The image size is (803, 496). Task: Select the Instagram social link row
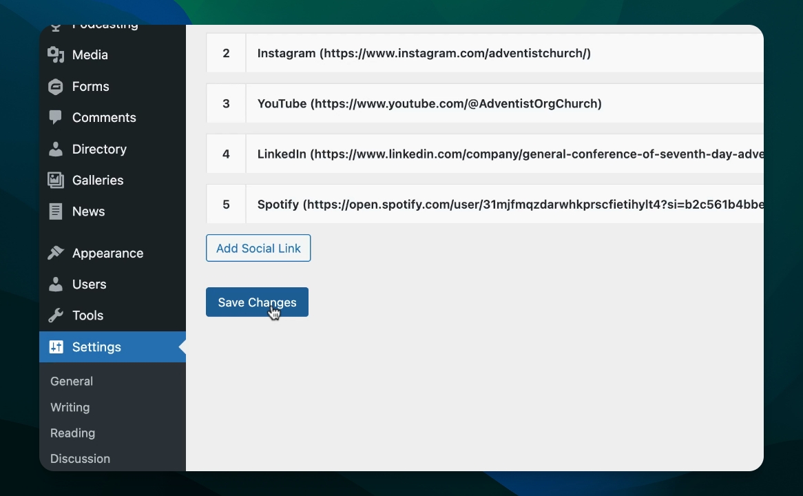pos(484,53)
